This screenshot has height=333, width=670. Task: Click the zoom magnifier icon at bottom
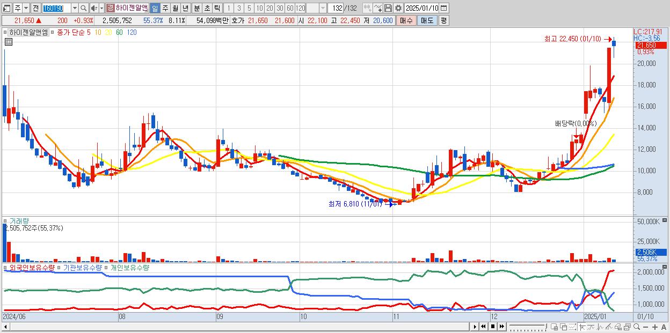click(x=637, y=327)
